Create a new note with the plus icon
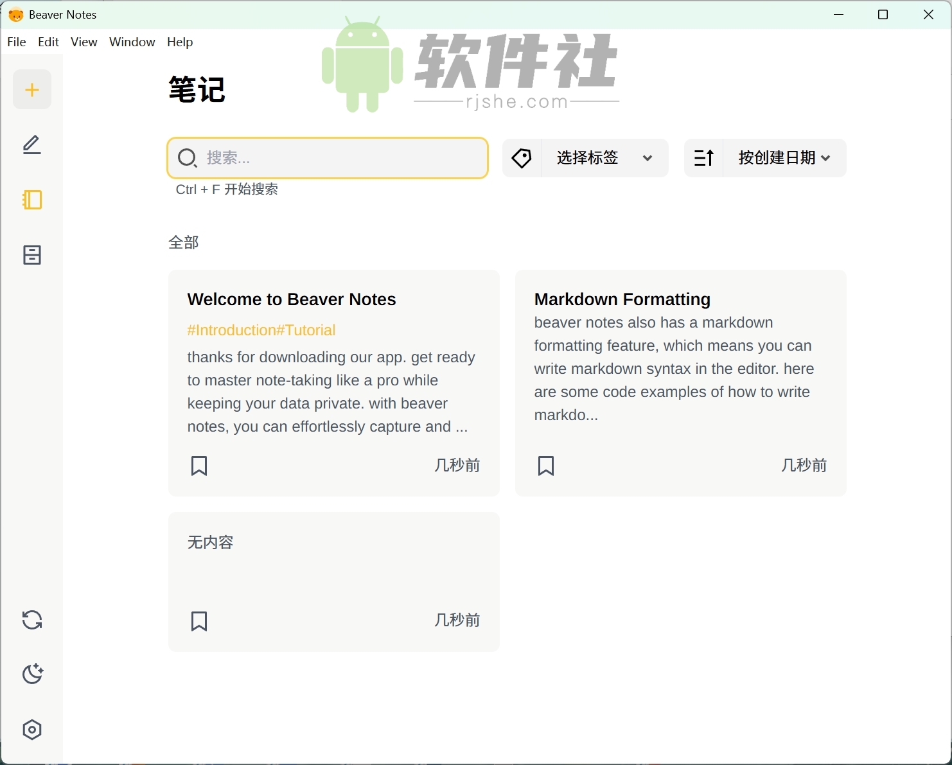952x765 pixels. coord(31,89)
